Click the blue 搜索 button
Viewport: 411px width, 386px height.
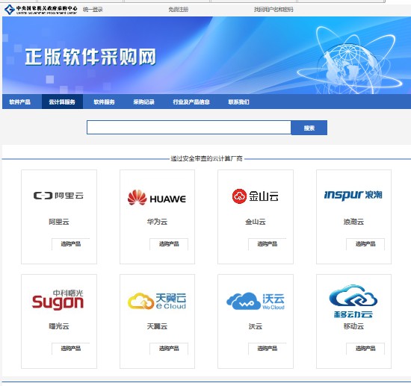pos(309,128)
